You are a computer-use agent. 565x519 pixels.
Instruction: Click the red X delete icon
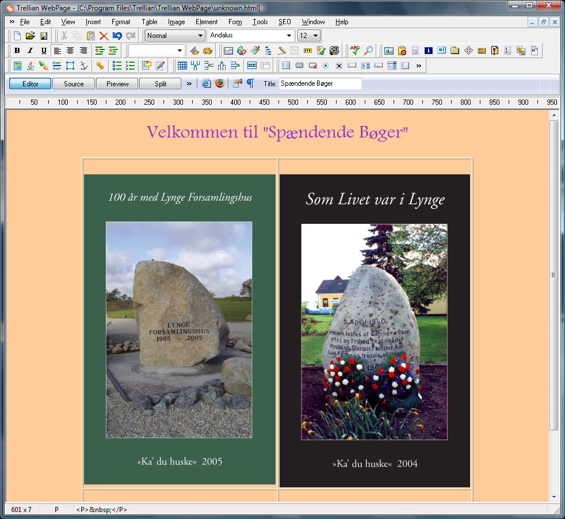coord(104,36)
